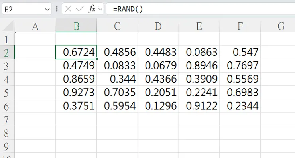Select cell with value 0.2051
This screenshot has width=295, height=158.
tap(158, 93)
